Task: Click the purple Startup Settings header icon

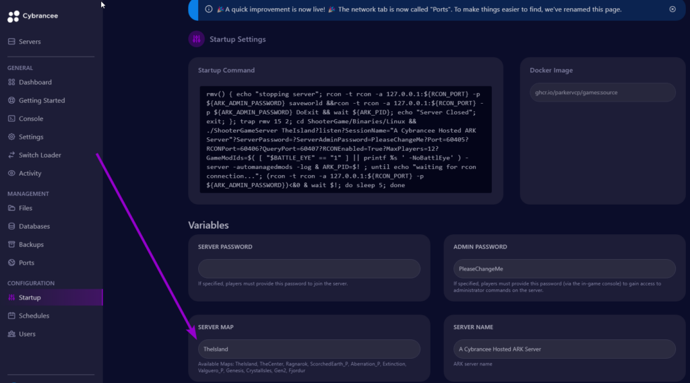Action: coord(196,39)
